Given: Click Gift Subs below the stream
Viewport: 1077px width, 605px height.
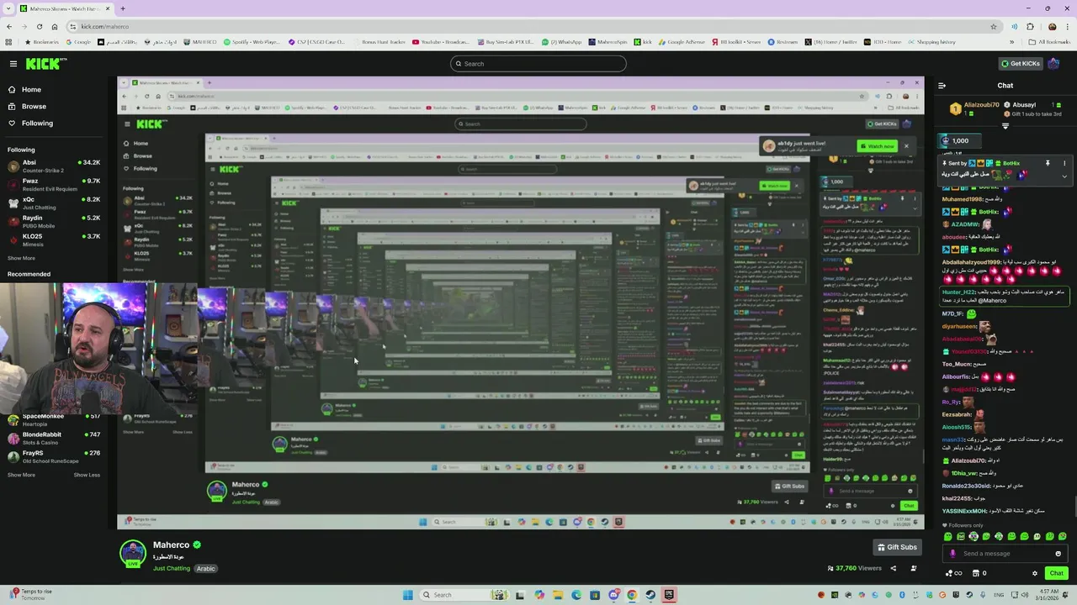Looking at the screenshot, I should coord(897,547).
